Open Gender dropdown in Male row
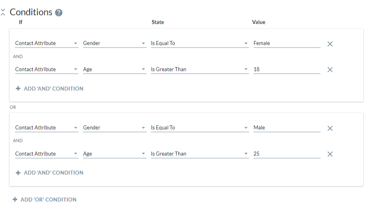Image resolution: width=370 pixels, height=216 pixels. point(114,128)
